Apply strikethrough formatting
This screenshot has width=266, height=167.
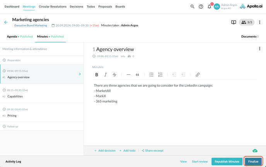pyautogui.click(x=114, y=75)
